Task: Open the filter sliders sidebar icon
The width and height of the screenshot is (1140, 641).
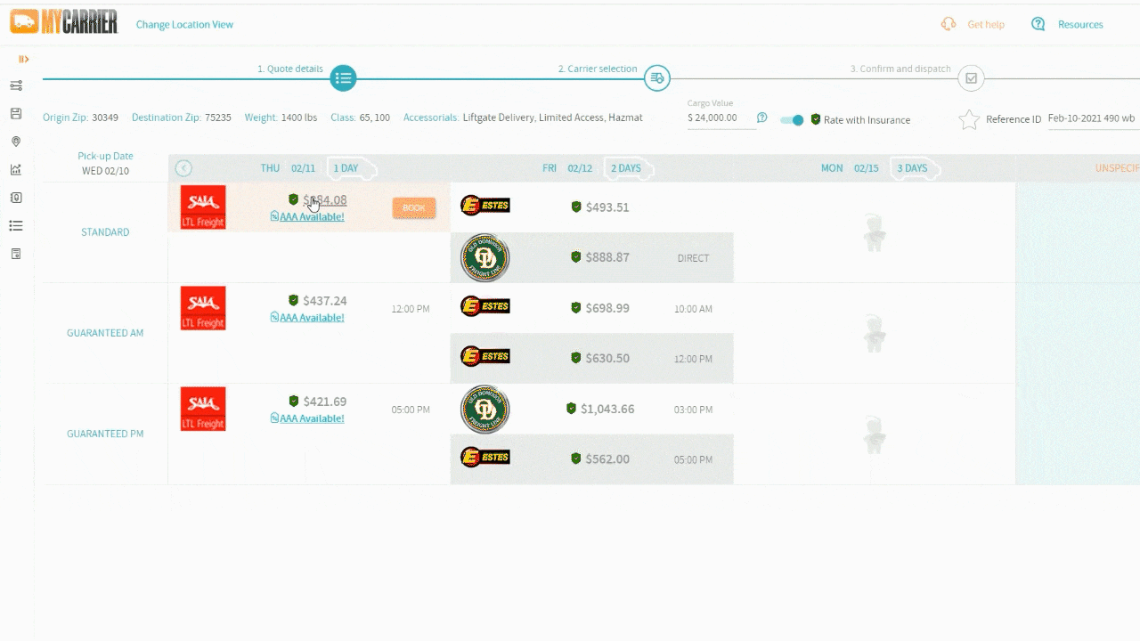Action: pyautogui.click(x=16, y=85)
